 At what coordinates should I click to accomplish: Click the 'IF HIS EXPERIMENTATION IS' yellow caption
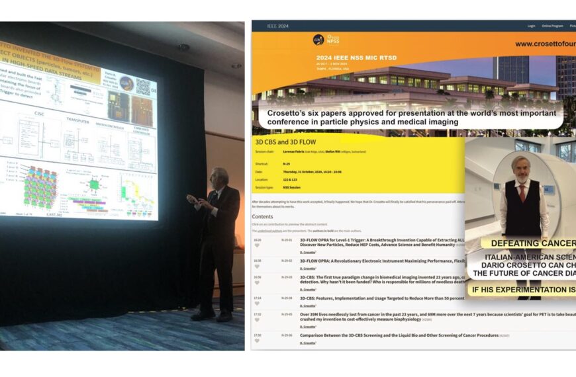(x=522, y=290)
